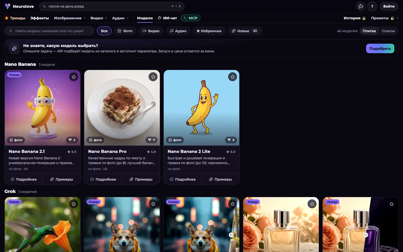Click the credits badge showing 2
The width and height of the screenshot is (403, 252).
click(x=72, y=140)
